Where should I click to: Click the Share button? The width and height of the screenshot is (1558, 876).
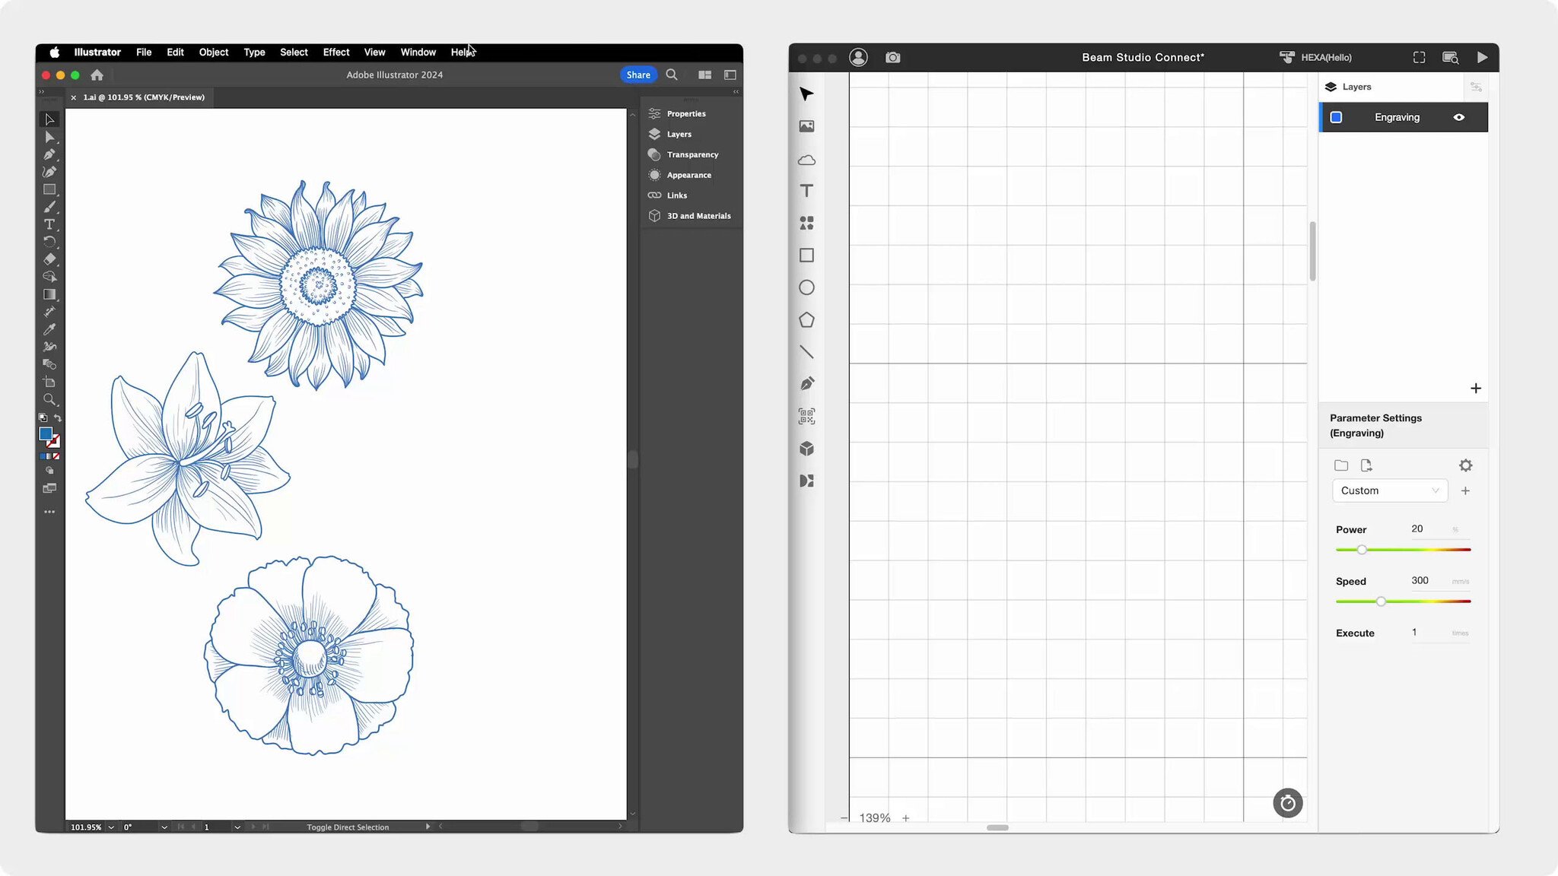(638, 75)
